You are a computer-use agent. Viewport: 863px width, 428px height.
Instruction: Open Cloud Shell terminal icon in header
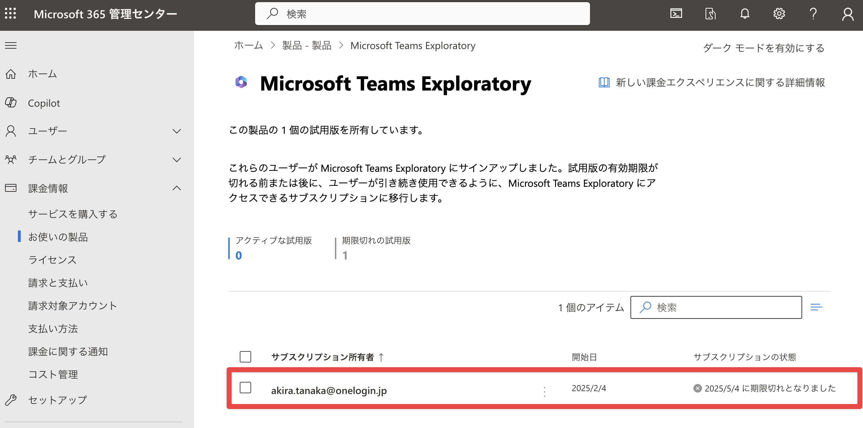[676, 14]
